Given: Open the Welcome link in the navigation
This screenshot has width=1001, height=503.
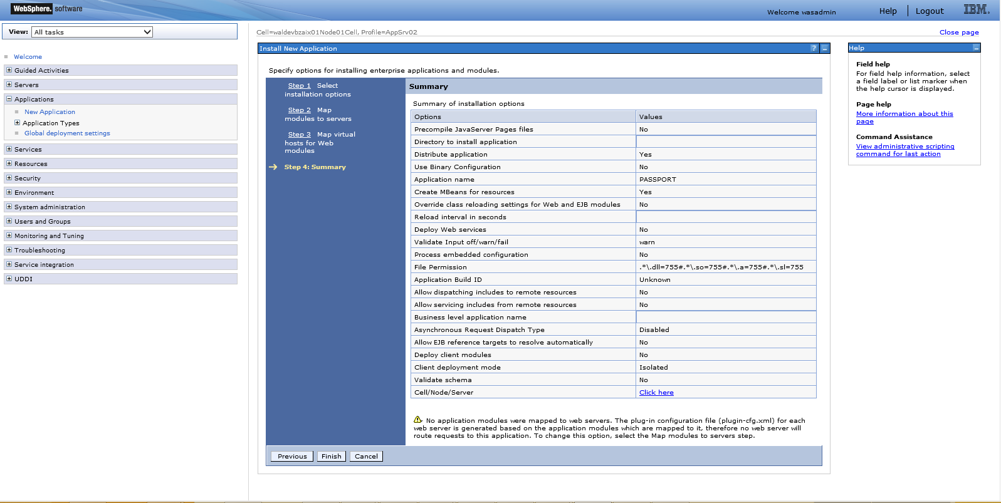Looking at the screenshot, I should pyautogui.click(x=28, y=57).
